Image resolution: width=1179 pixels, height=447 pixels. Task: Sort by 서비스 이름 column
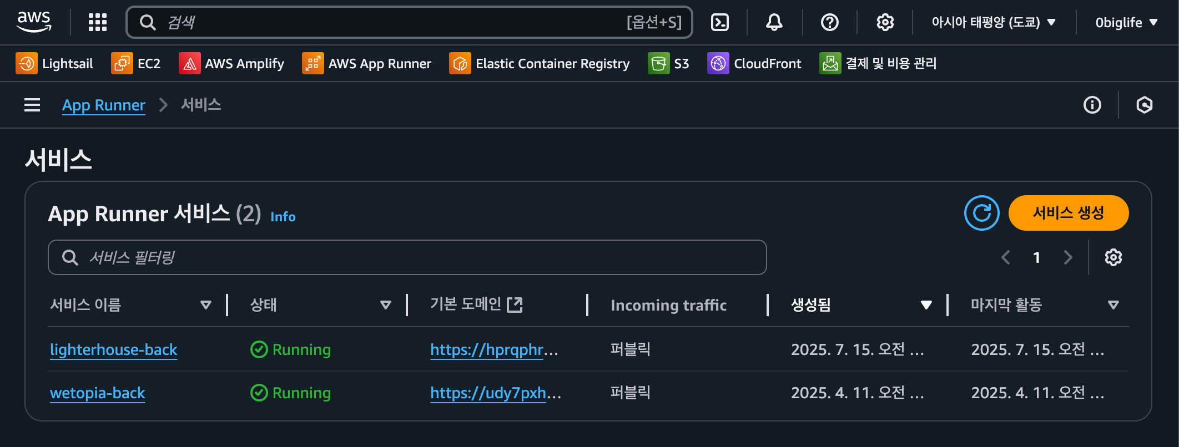(206, 305)
